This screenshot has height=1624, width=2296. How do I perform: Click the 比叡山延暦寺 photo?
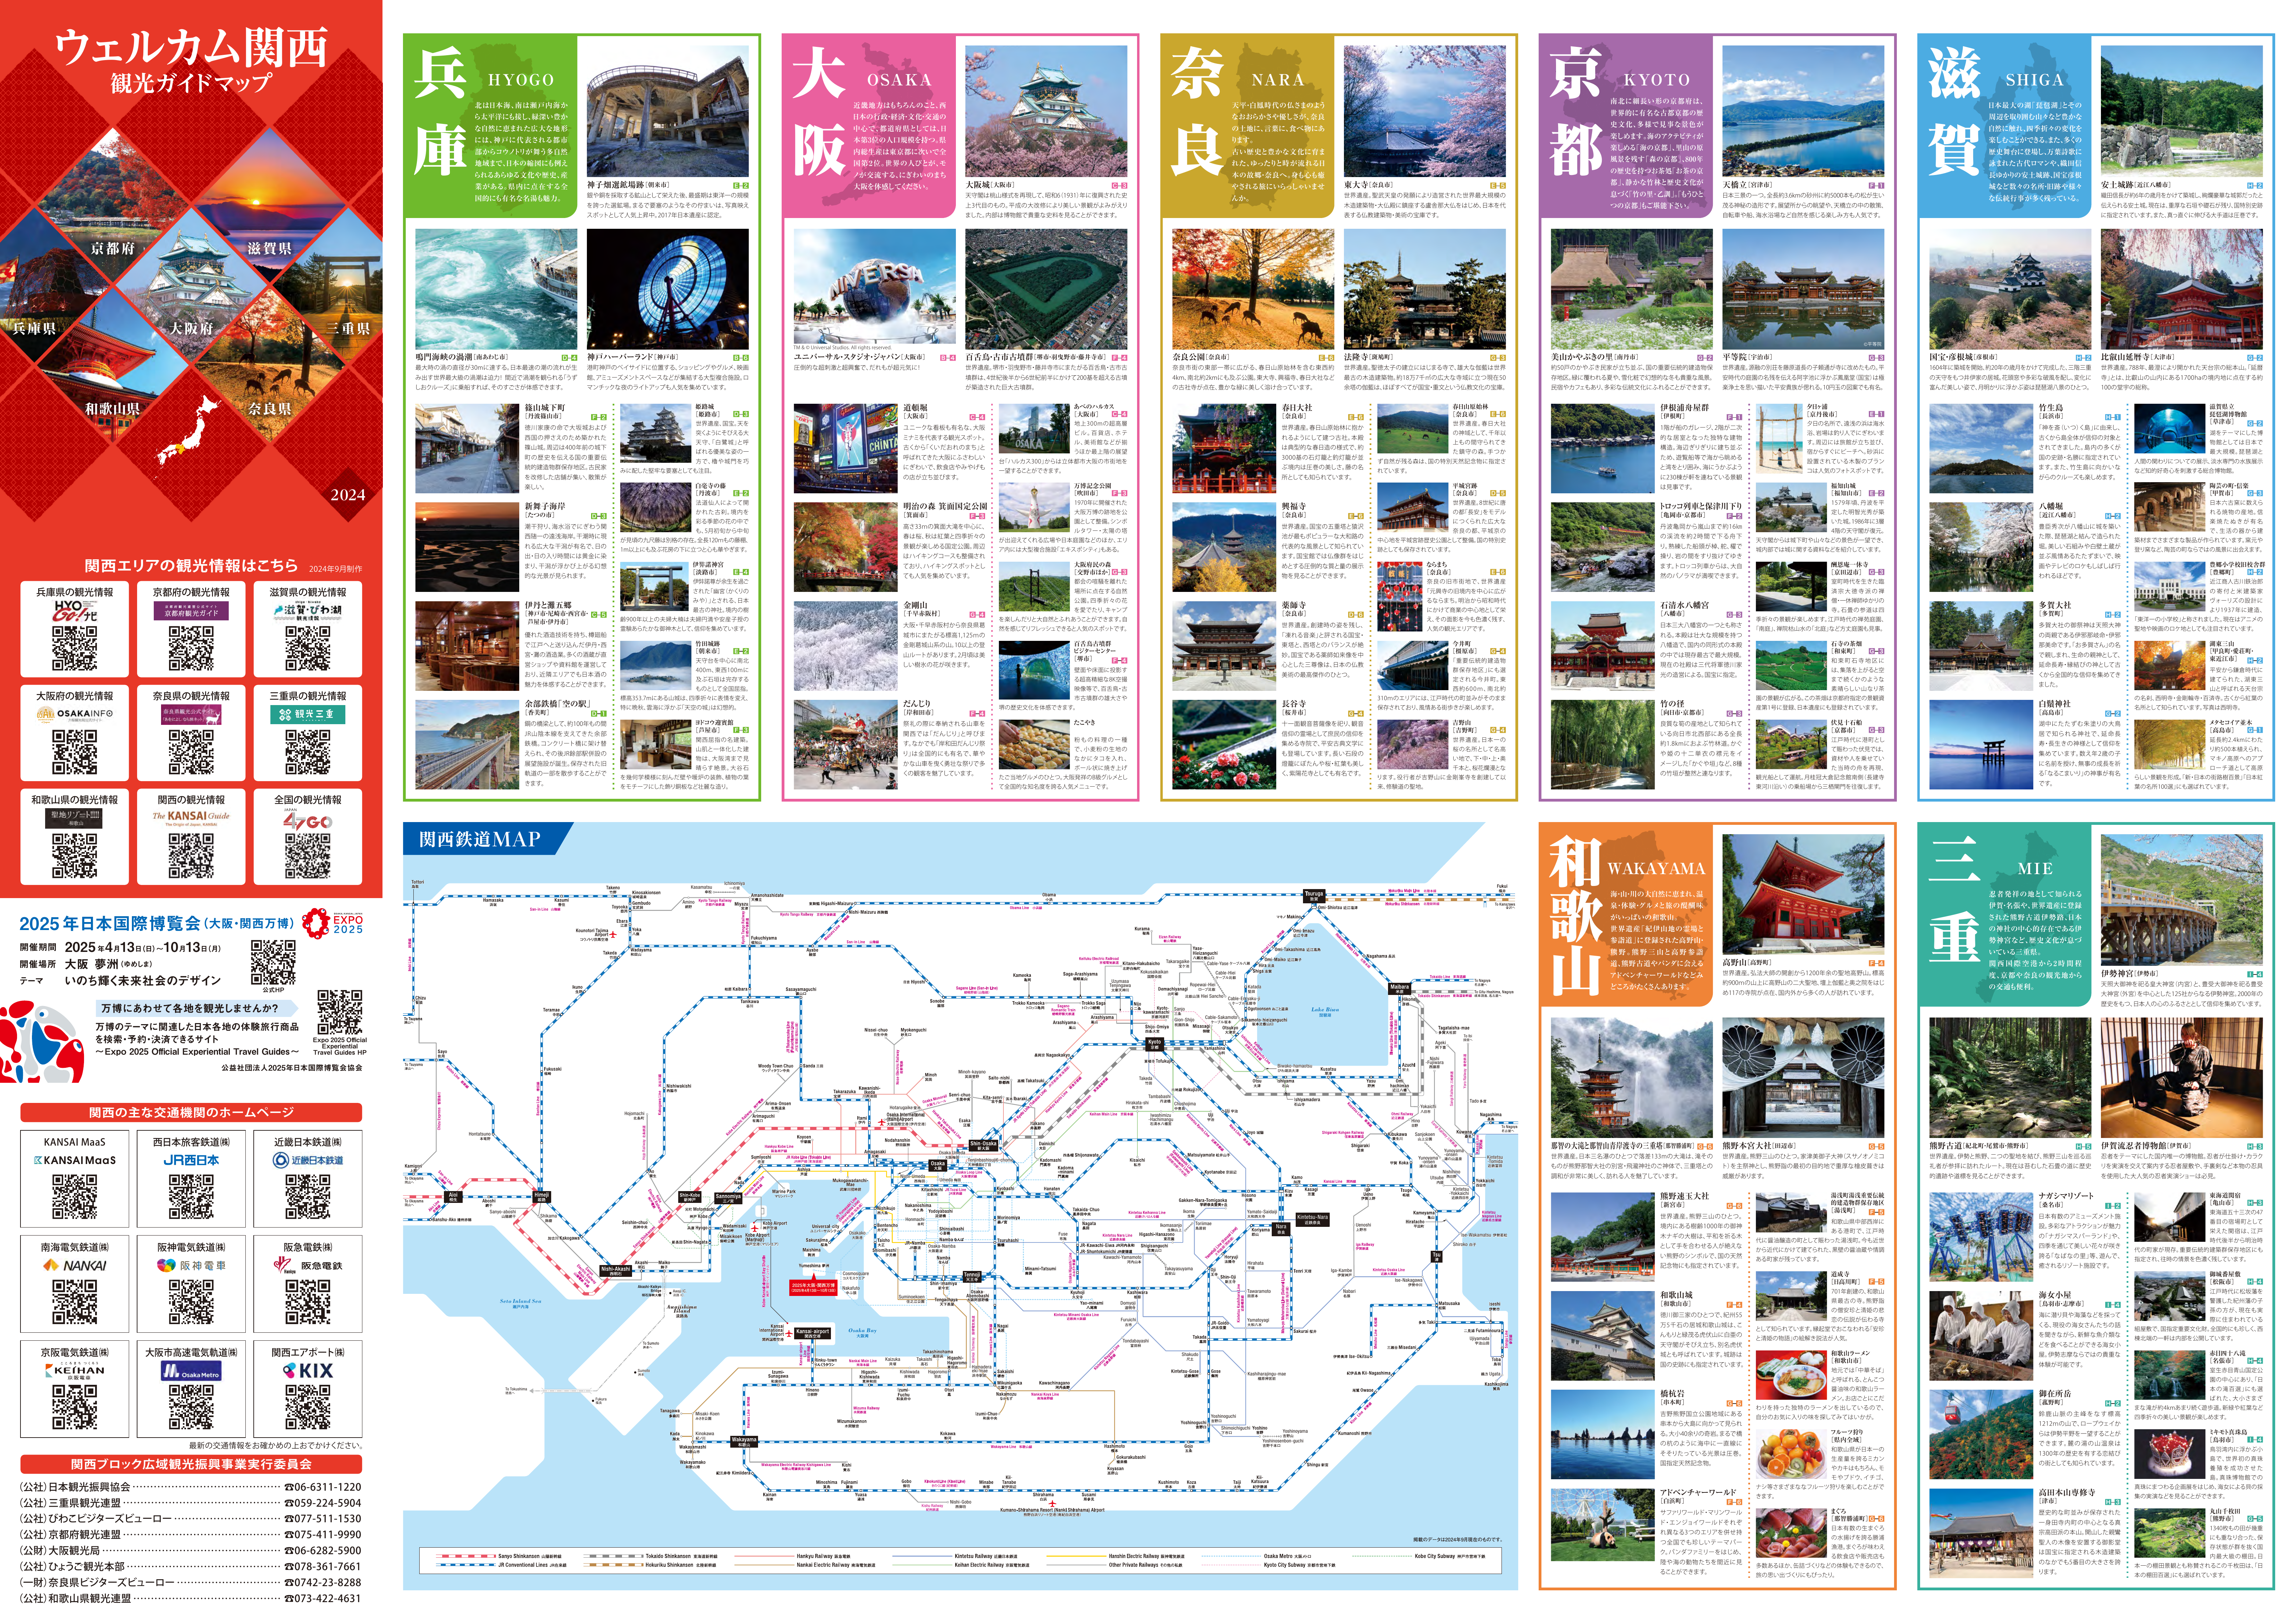click(x=2182, y=289)
